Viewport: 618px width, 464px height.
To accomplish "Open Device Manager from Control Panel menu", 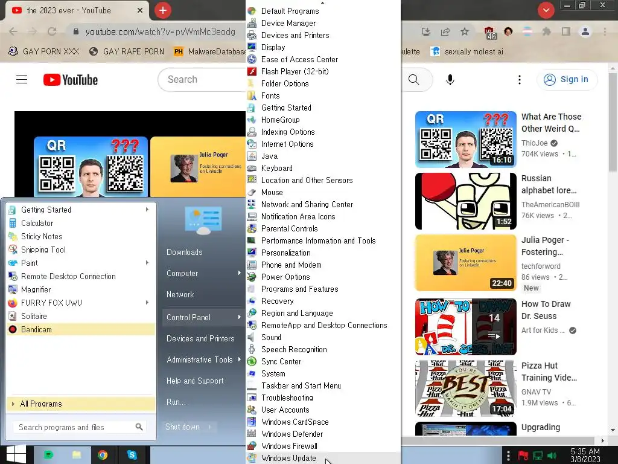I will pyautogui.click(x=323, y=23).
